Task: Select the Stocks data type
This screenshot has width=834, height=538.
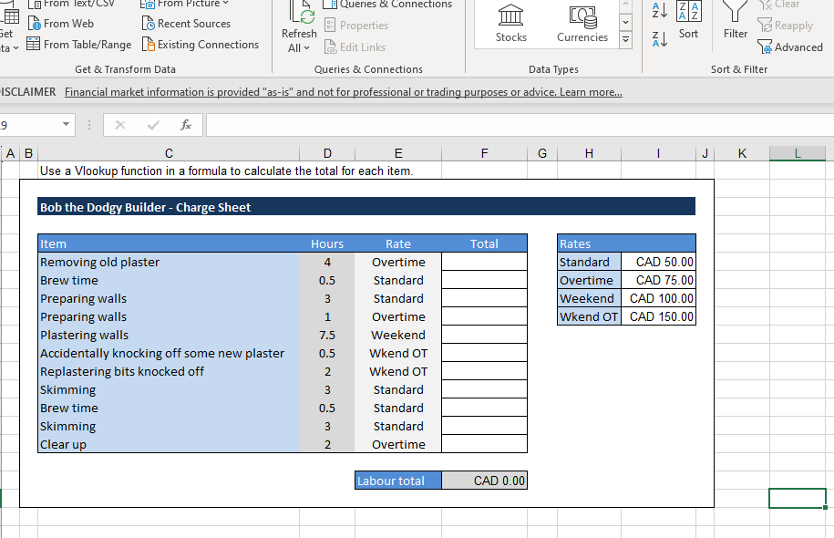Action: pyautogui.click(x=510, y=24)
